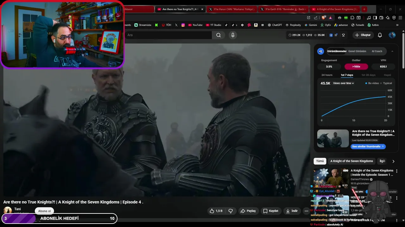Focus the Ara search field
Screen dimensions: 405x227
[x=168, y=35]
